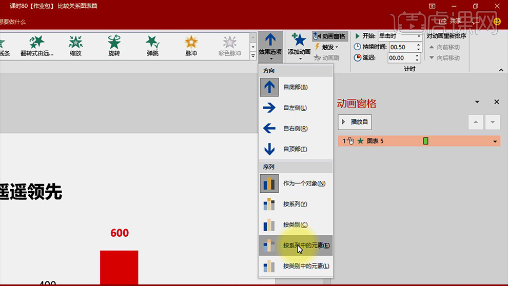The height and width of the screenshot is (286, 508).
Task: Select the 彩色脉冲 emphasis animation
Action: tap(230, 46)
